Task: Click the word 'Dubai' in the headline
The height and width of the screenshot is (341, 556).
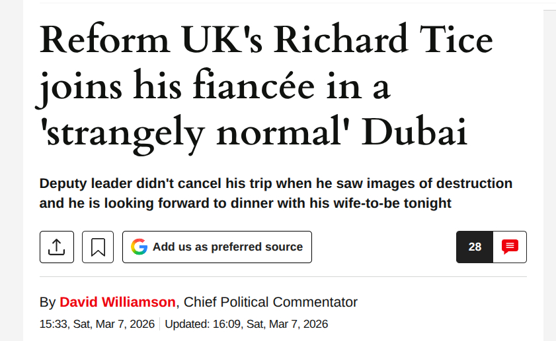Action: (417, 133)
